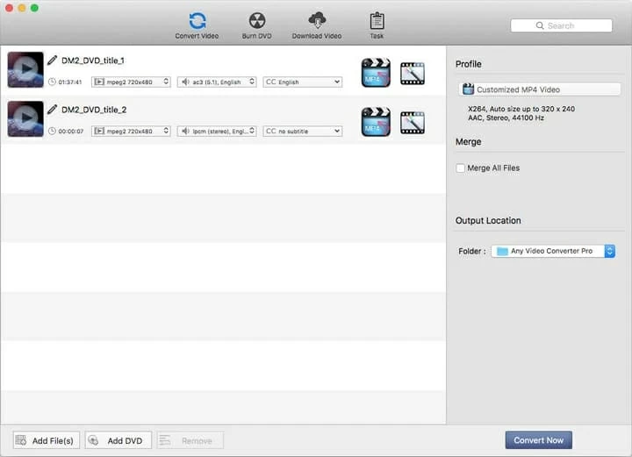Expand mpeg2 720x480 dropdown for first title

131,82
